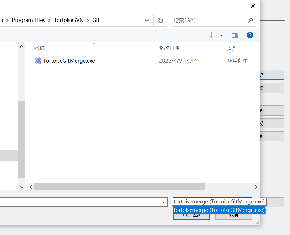Click the vertical scrollbar down arrow
Viewport: 290px width, 235px height.
22,187
